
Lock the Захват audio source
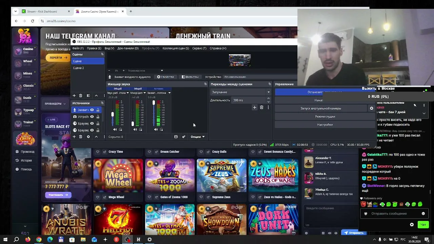98,110
